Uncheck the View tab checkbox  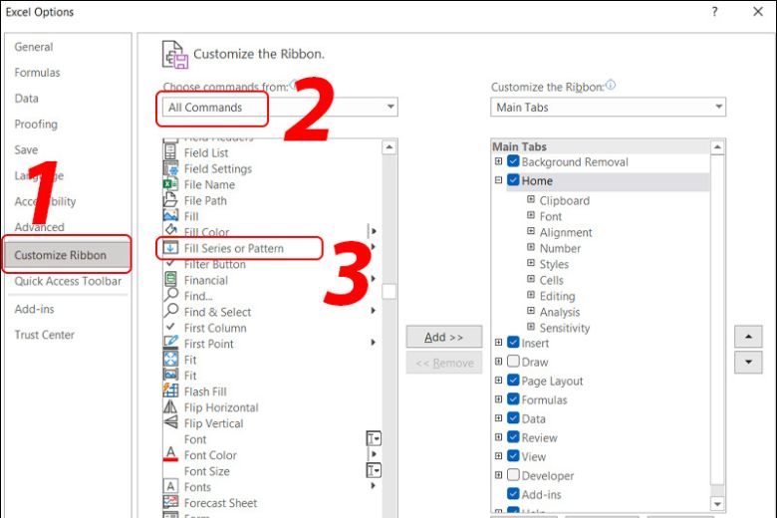click(513, 455)
